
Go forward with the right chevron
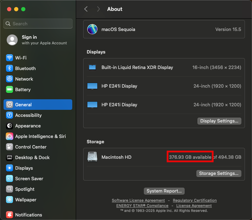[98, 9]
